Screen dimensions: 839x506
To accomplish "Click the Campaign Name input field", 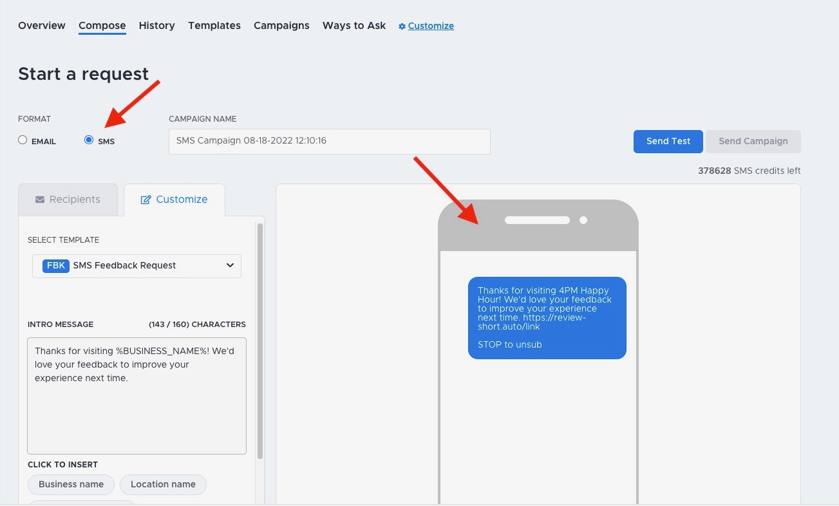I will pyautogui.click(x=330, y=142).
